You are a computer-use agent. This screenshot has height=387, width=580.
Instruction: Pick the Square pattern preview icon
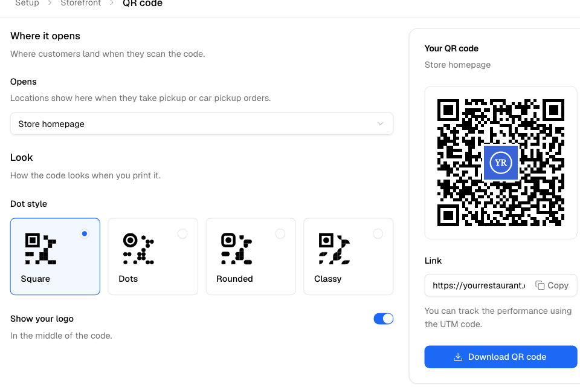pyautogui.click(x=40, y=249)
